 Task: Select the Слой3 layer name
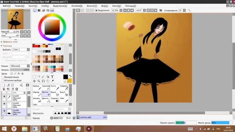16,103
